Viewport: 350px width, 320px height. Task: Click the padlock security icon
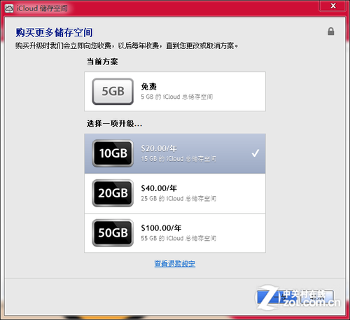point(331,32)
